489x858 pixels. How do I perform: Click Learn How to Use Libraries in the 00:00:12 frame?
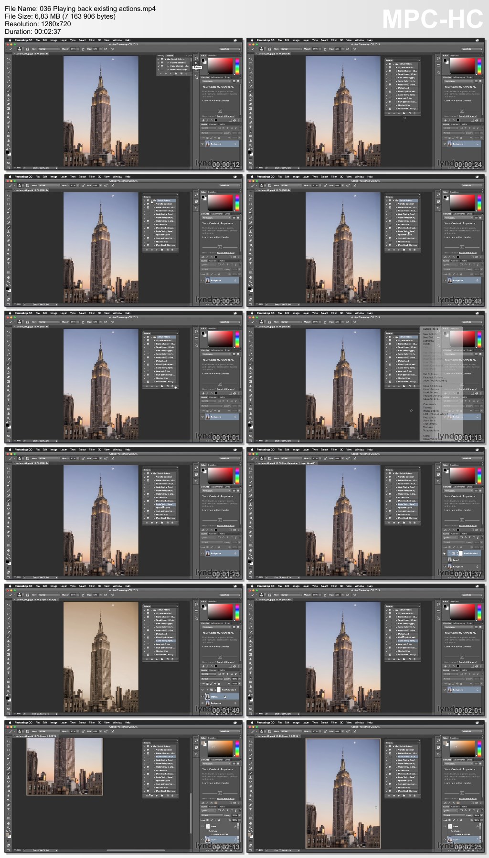point(216,101)
